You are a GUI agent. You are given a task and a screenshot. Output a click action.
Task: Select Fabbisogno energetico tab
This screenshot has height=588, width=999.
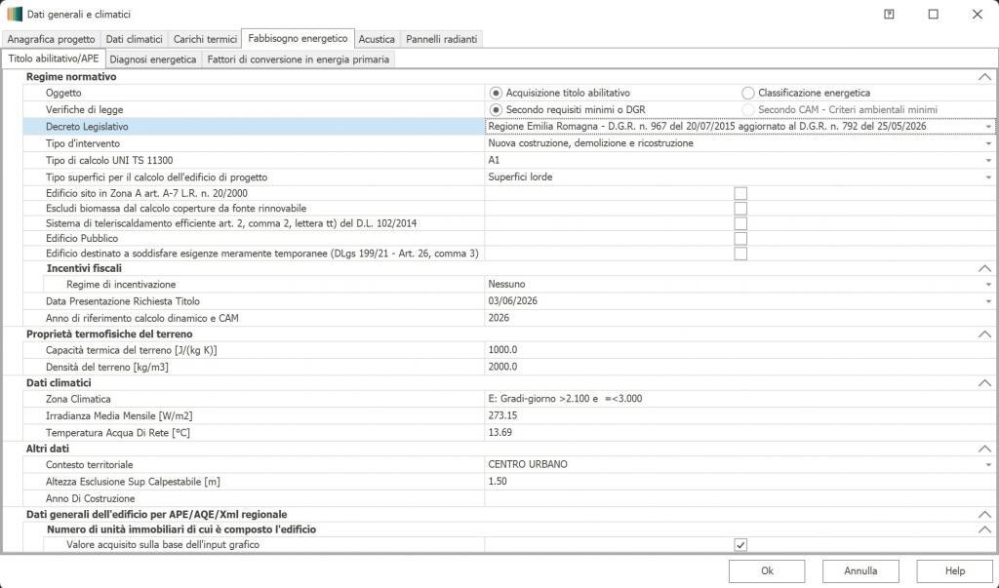click(299, 38)
